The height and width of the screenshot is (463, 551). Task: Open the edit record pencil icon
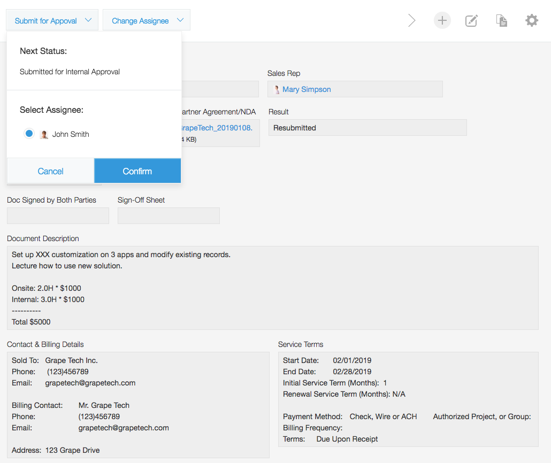tap(471, 21)
